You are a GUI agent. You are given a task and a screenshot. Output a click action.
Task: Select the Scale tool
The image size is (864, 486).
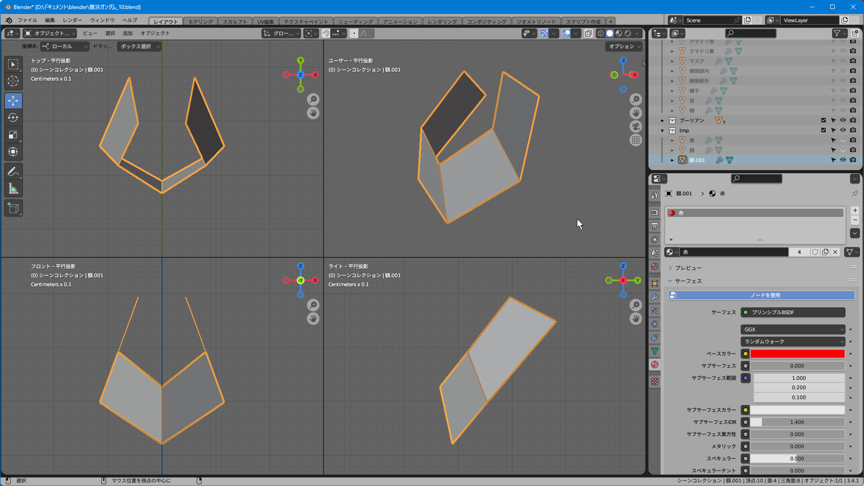pos(13,135)
